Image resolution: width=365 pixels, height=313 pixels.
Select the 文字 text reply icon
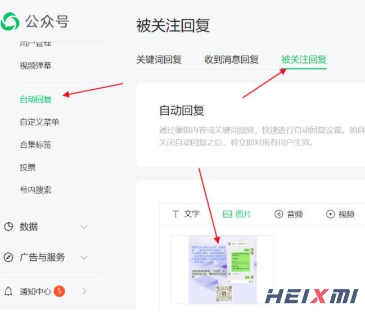coord(175,214)
